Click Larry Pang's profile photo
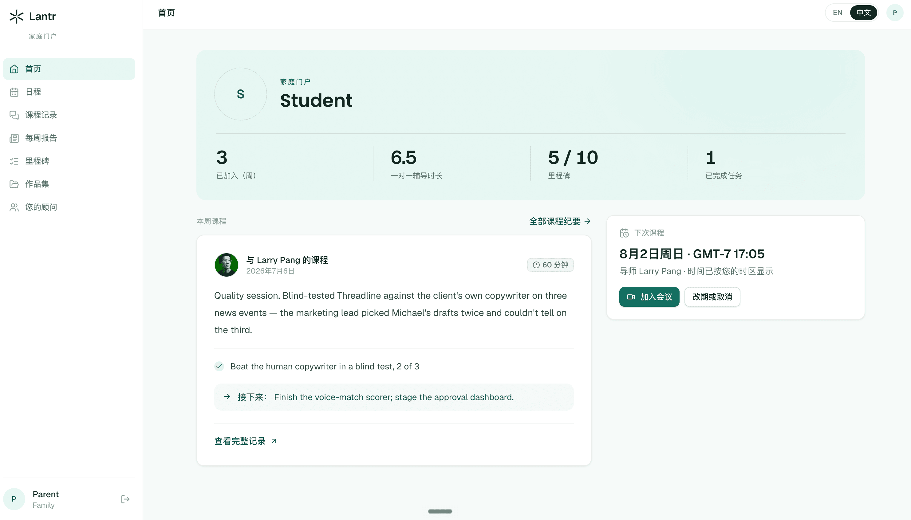The image size is (911, 520). click(226, 265)
